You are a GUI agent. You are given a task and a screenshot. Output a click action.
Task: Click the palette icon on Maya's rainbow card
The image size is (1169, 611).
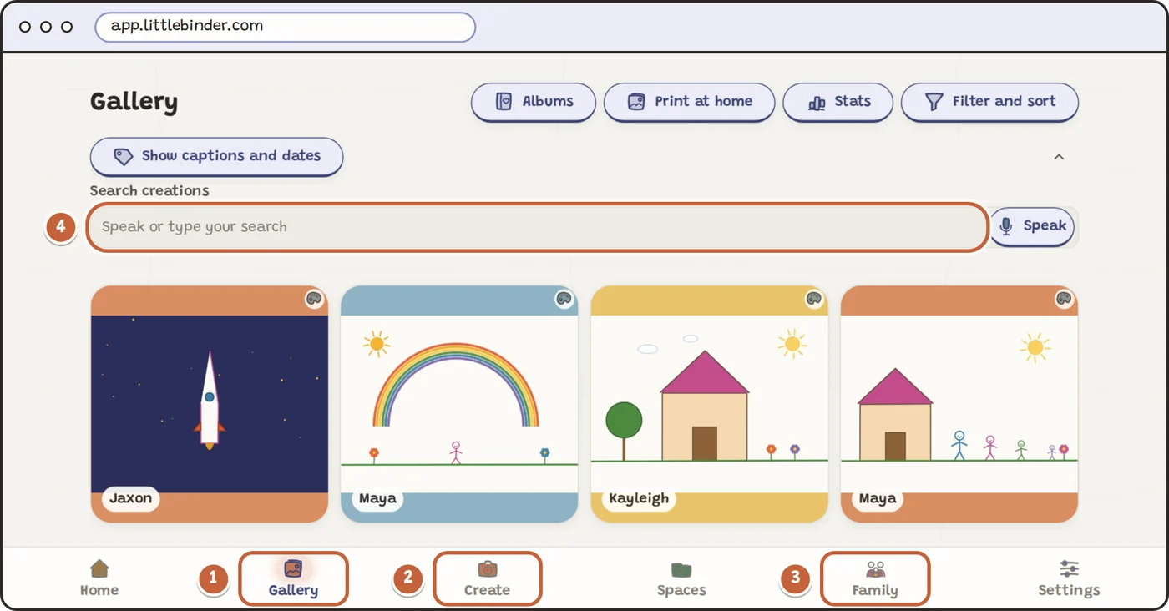(x=564, y=299)
